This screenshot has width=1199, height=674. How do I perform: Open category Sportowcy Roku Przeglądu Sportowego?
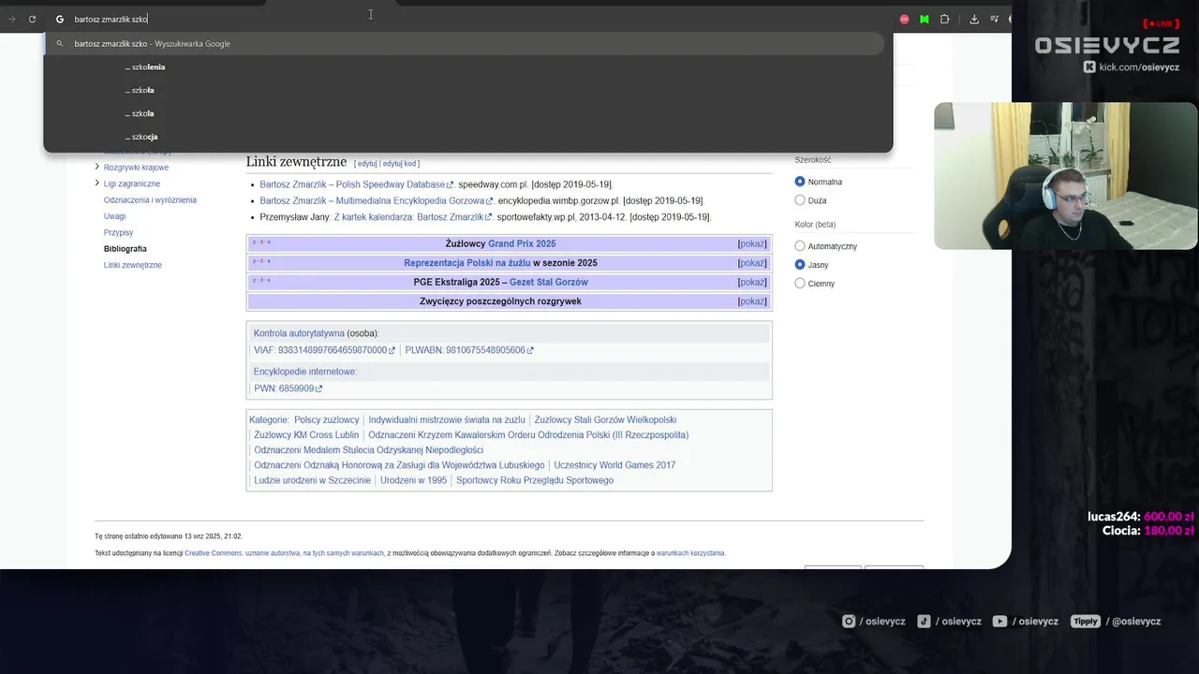535,480
